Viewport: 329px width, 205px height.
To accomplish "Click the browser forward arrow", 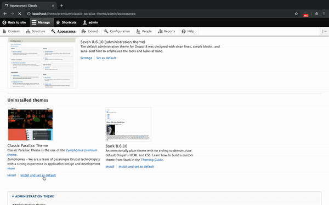I will tap(12, 14).
